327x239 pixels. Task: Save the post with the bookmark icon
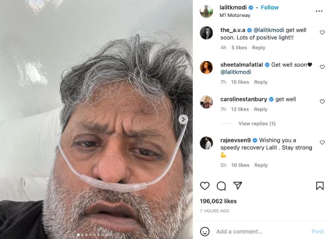point(320,186)
